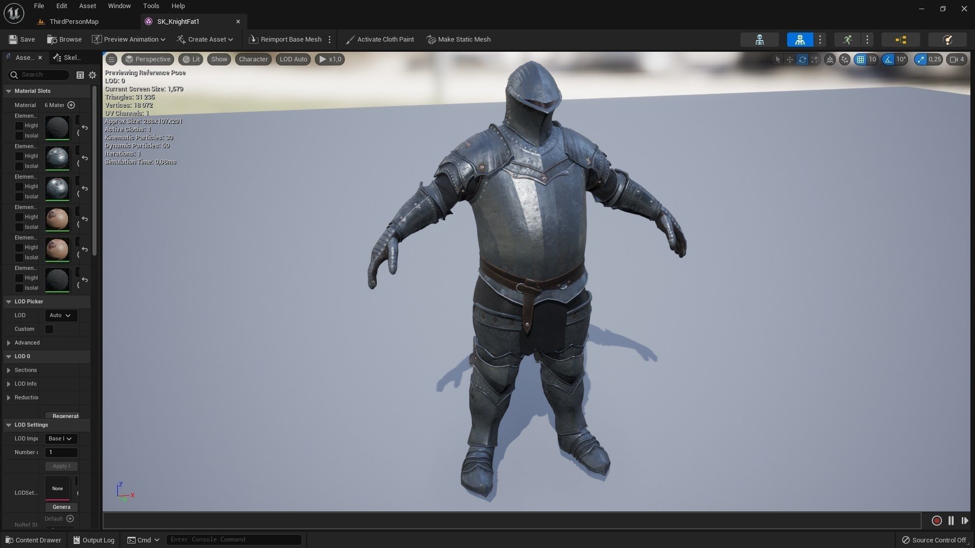Image resolution: width=975 pixels, height=548 pixels.
Task: Open the Window menu
Action: pyautogui.click(x=119, y=6)
